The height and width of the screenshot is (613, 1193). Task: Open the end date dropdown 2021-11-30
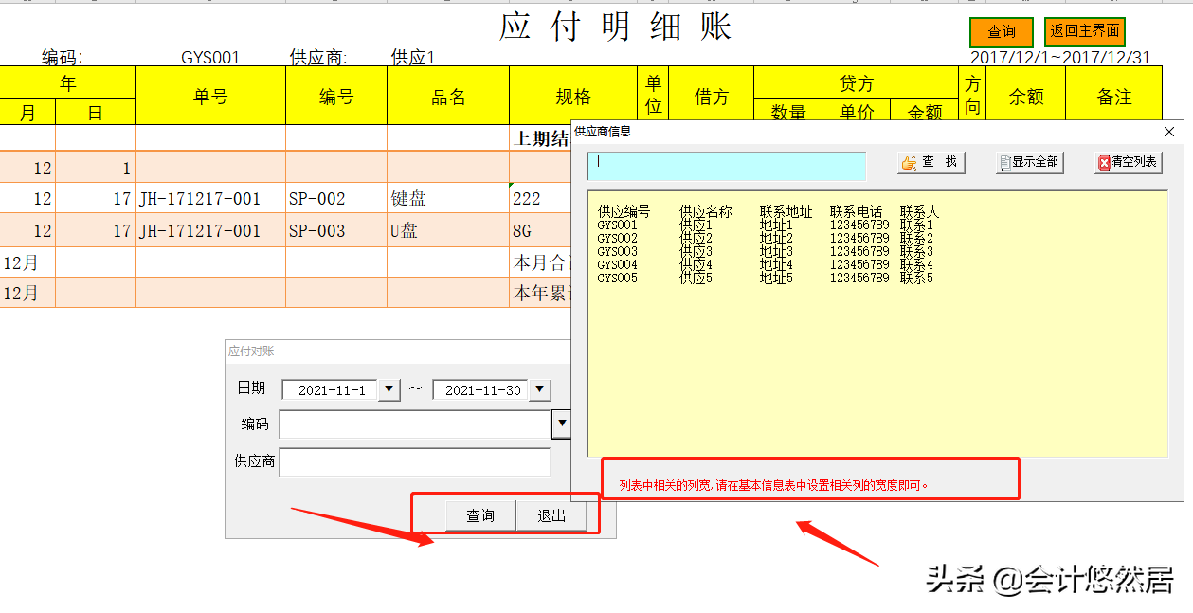pos(538,389)
